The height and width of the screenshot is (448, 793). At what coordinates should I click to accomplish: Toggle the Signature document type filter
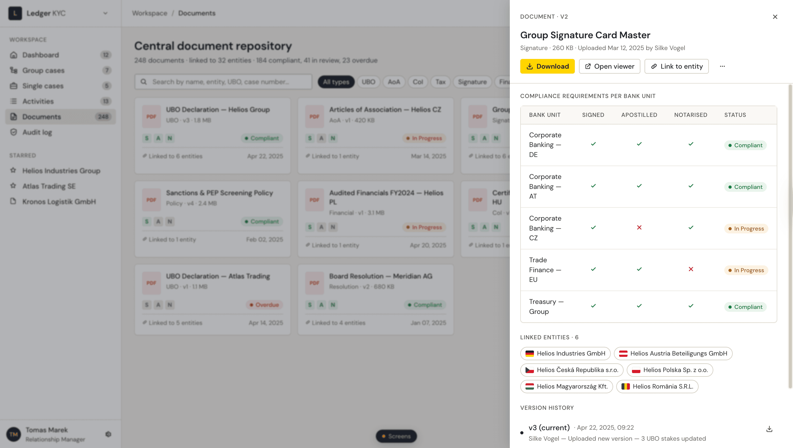[x=472, y=82]
